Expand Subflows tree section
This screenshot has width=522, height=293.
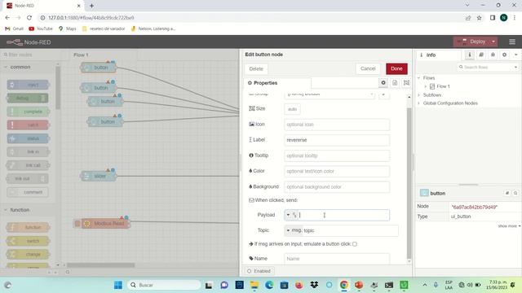tap(418, 95)
